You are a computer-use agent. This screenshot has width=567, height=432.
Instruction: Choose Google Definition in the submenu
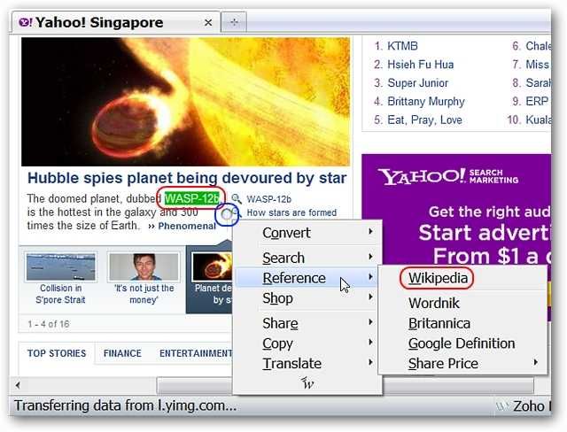click(462, 343)
